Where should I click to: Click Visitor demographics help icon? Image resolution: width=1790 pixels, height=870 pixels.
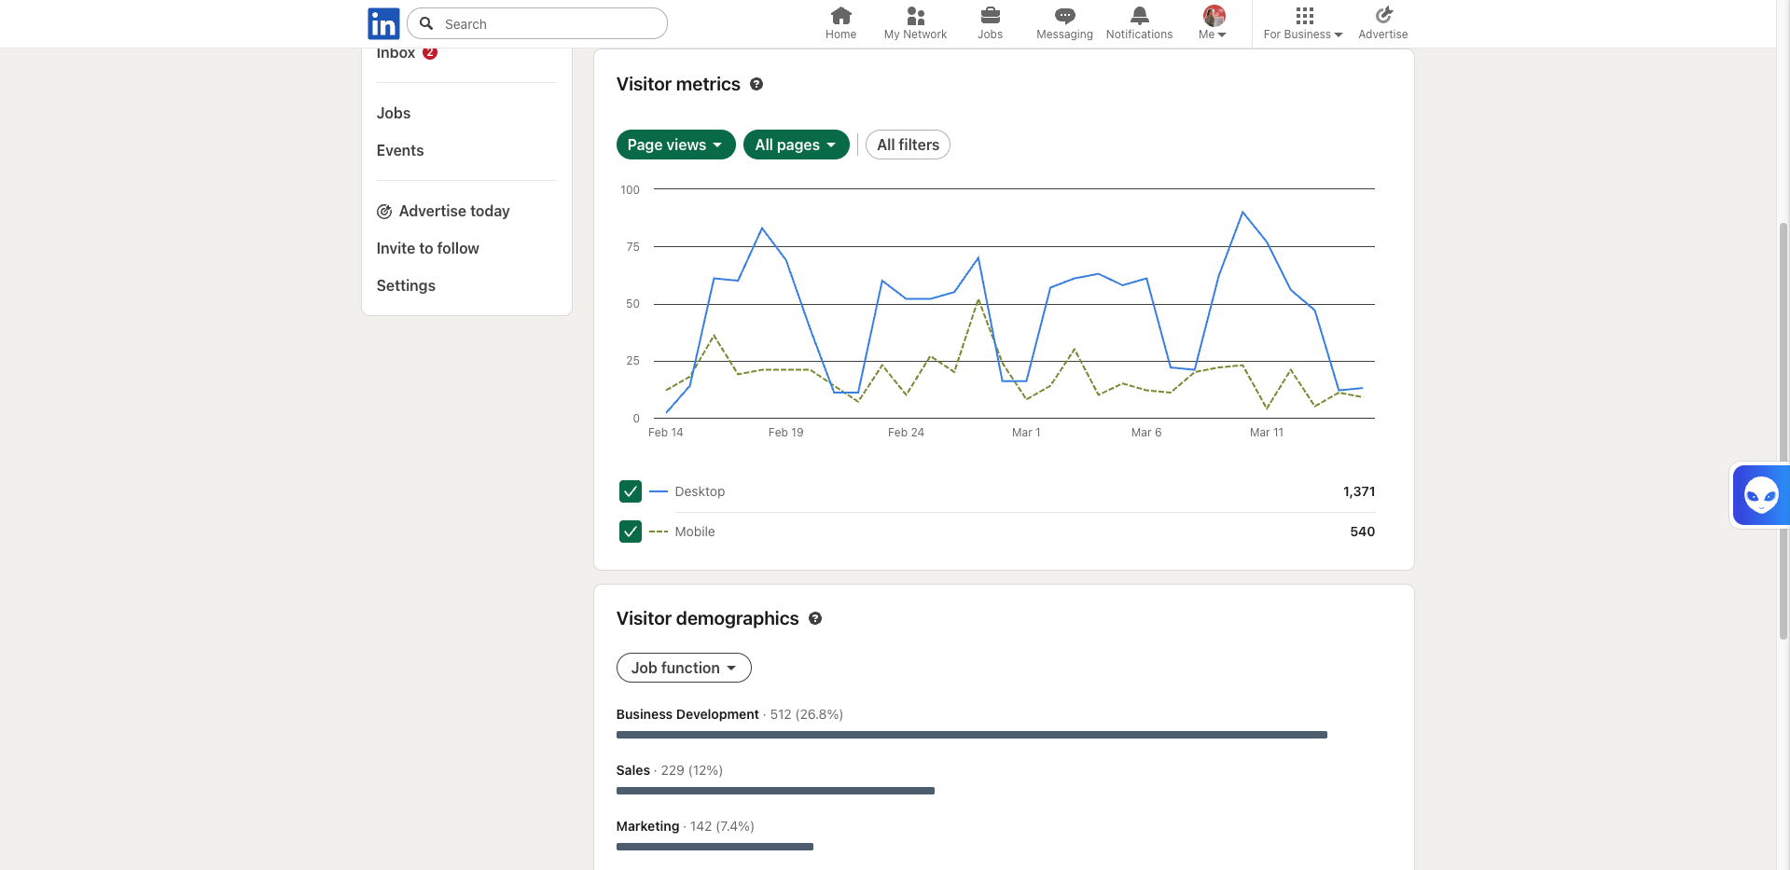pyautogui.click(x=815, y=618)
